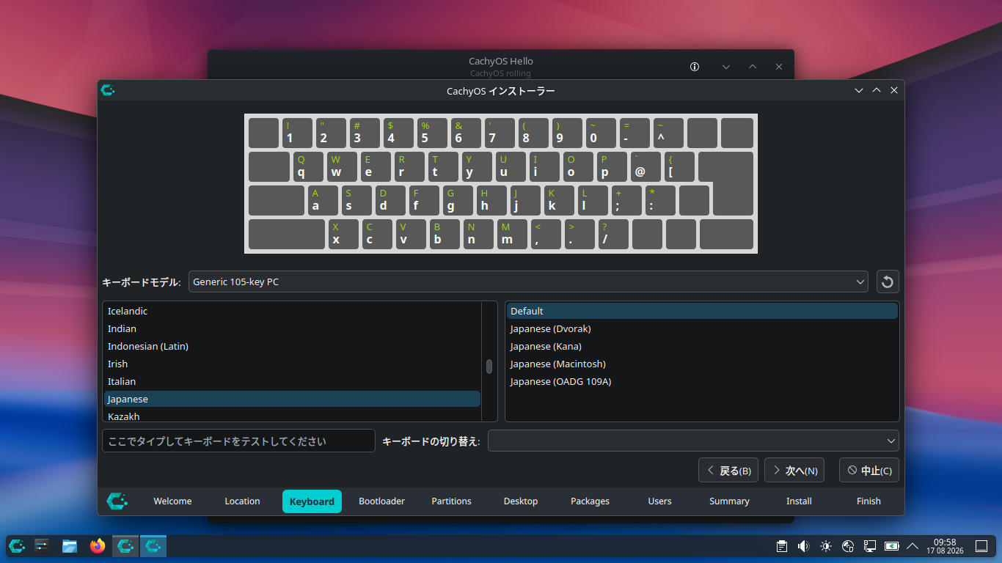
Task: Pick Italian in the layout list
Action: pyautogui.click(x=292, y=382)
